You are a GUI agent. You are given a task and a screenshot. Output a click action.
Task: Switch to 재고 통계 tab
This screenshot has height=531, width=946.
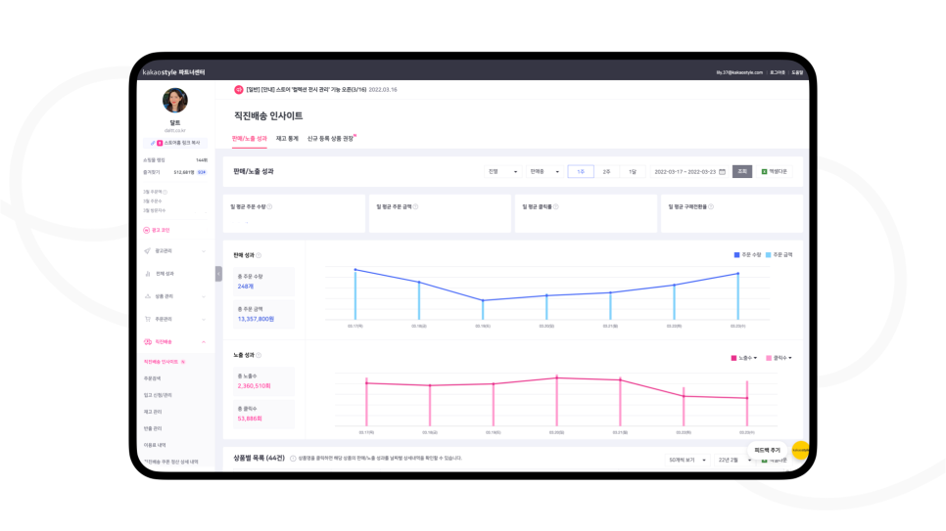click(287, 139)
